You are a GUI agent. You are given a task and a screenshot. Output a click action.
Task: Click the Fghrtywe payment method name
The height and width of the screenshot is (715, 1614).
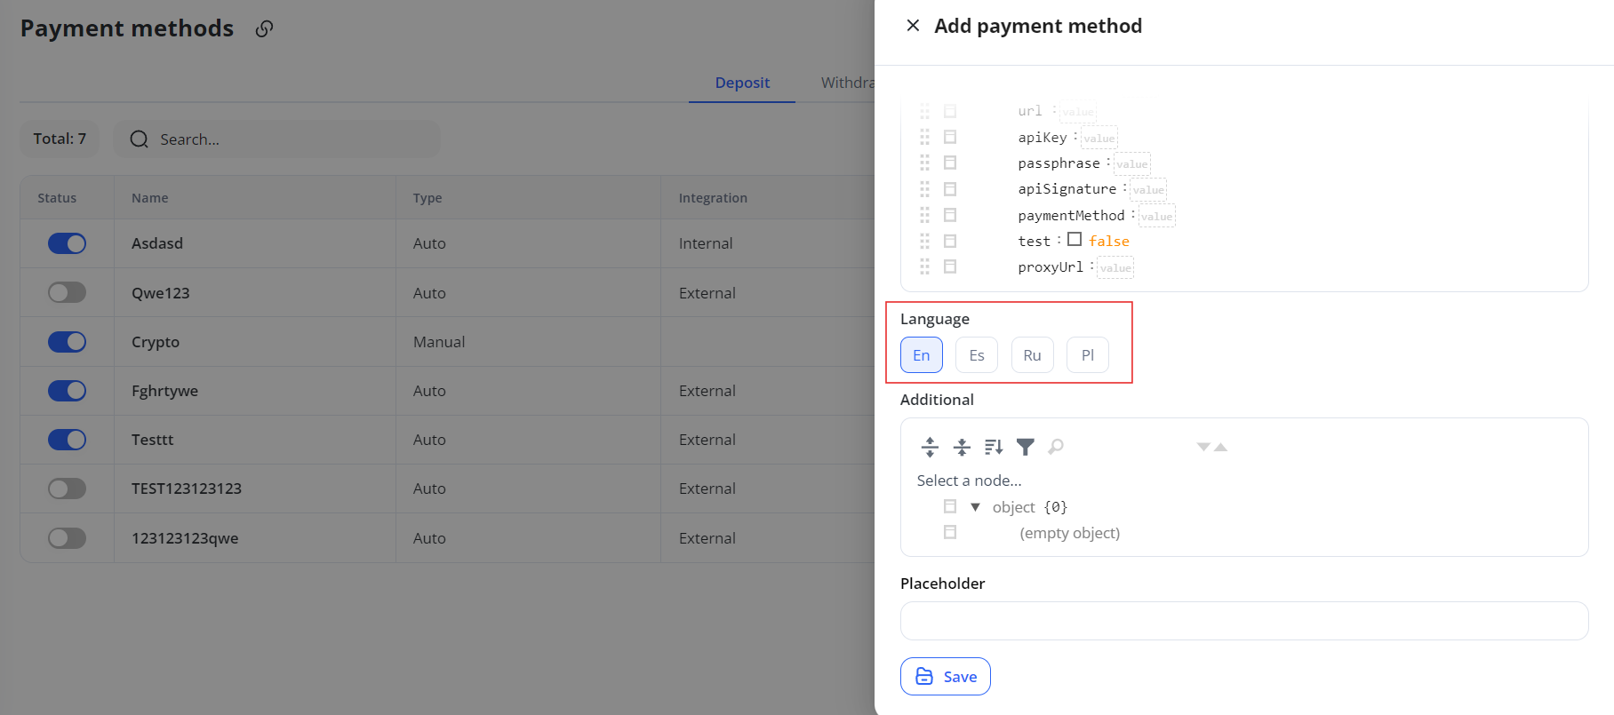click(165, 391)
